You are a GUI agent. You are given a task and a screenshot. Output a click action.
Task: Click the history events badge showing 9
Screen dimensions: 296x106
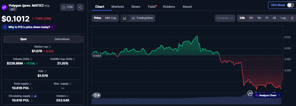(97, 95)
